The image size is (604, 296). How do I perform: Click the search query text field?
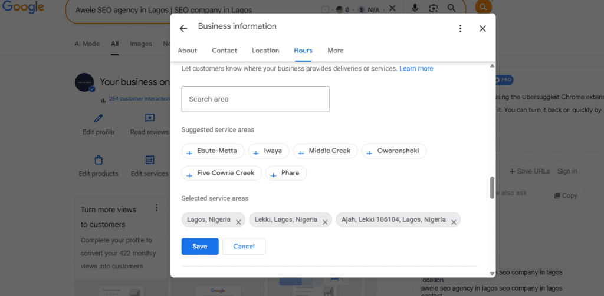point(164,10)
